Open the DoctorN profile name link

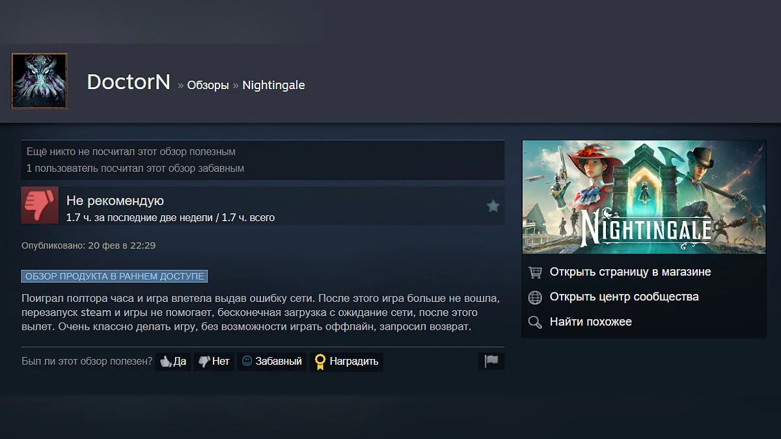pos(129,82)
